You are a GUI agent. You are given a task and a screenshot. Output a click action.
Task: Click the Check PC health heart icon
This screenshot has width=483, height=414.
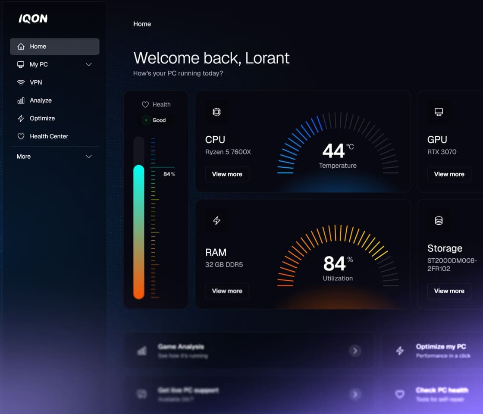[x=399, y=394]
